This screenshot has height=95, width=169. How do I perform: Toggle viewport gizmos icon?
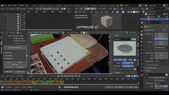[117, 12]
